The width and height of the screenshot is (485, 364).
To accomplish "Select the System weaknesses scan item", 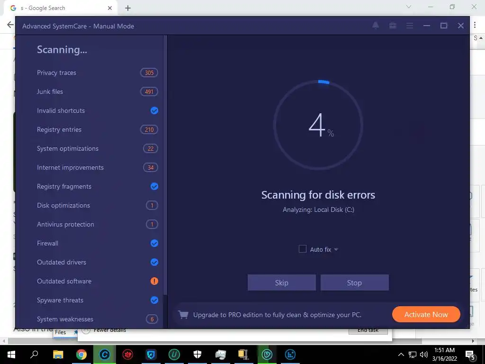I will [x=98, y=319].
